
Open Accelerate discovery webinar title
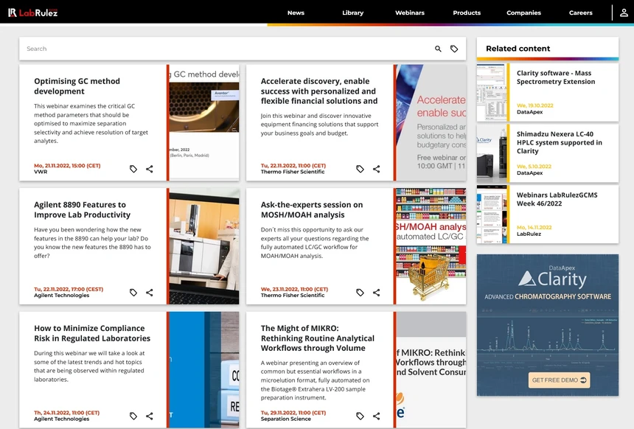pyautogui.click(x=319, y=91)
